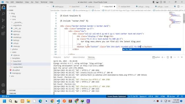
Task: Split the editor right
Action: [178, 6]
